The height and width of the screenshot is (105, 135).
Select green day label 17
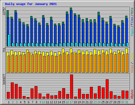(71, 102)
